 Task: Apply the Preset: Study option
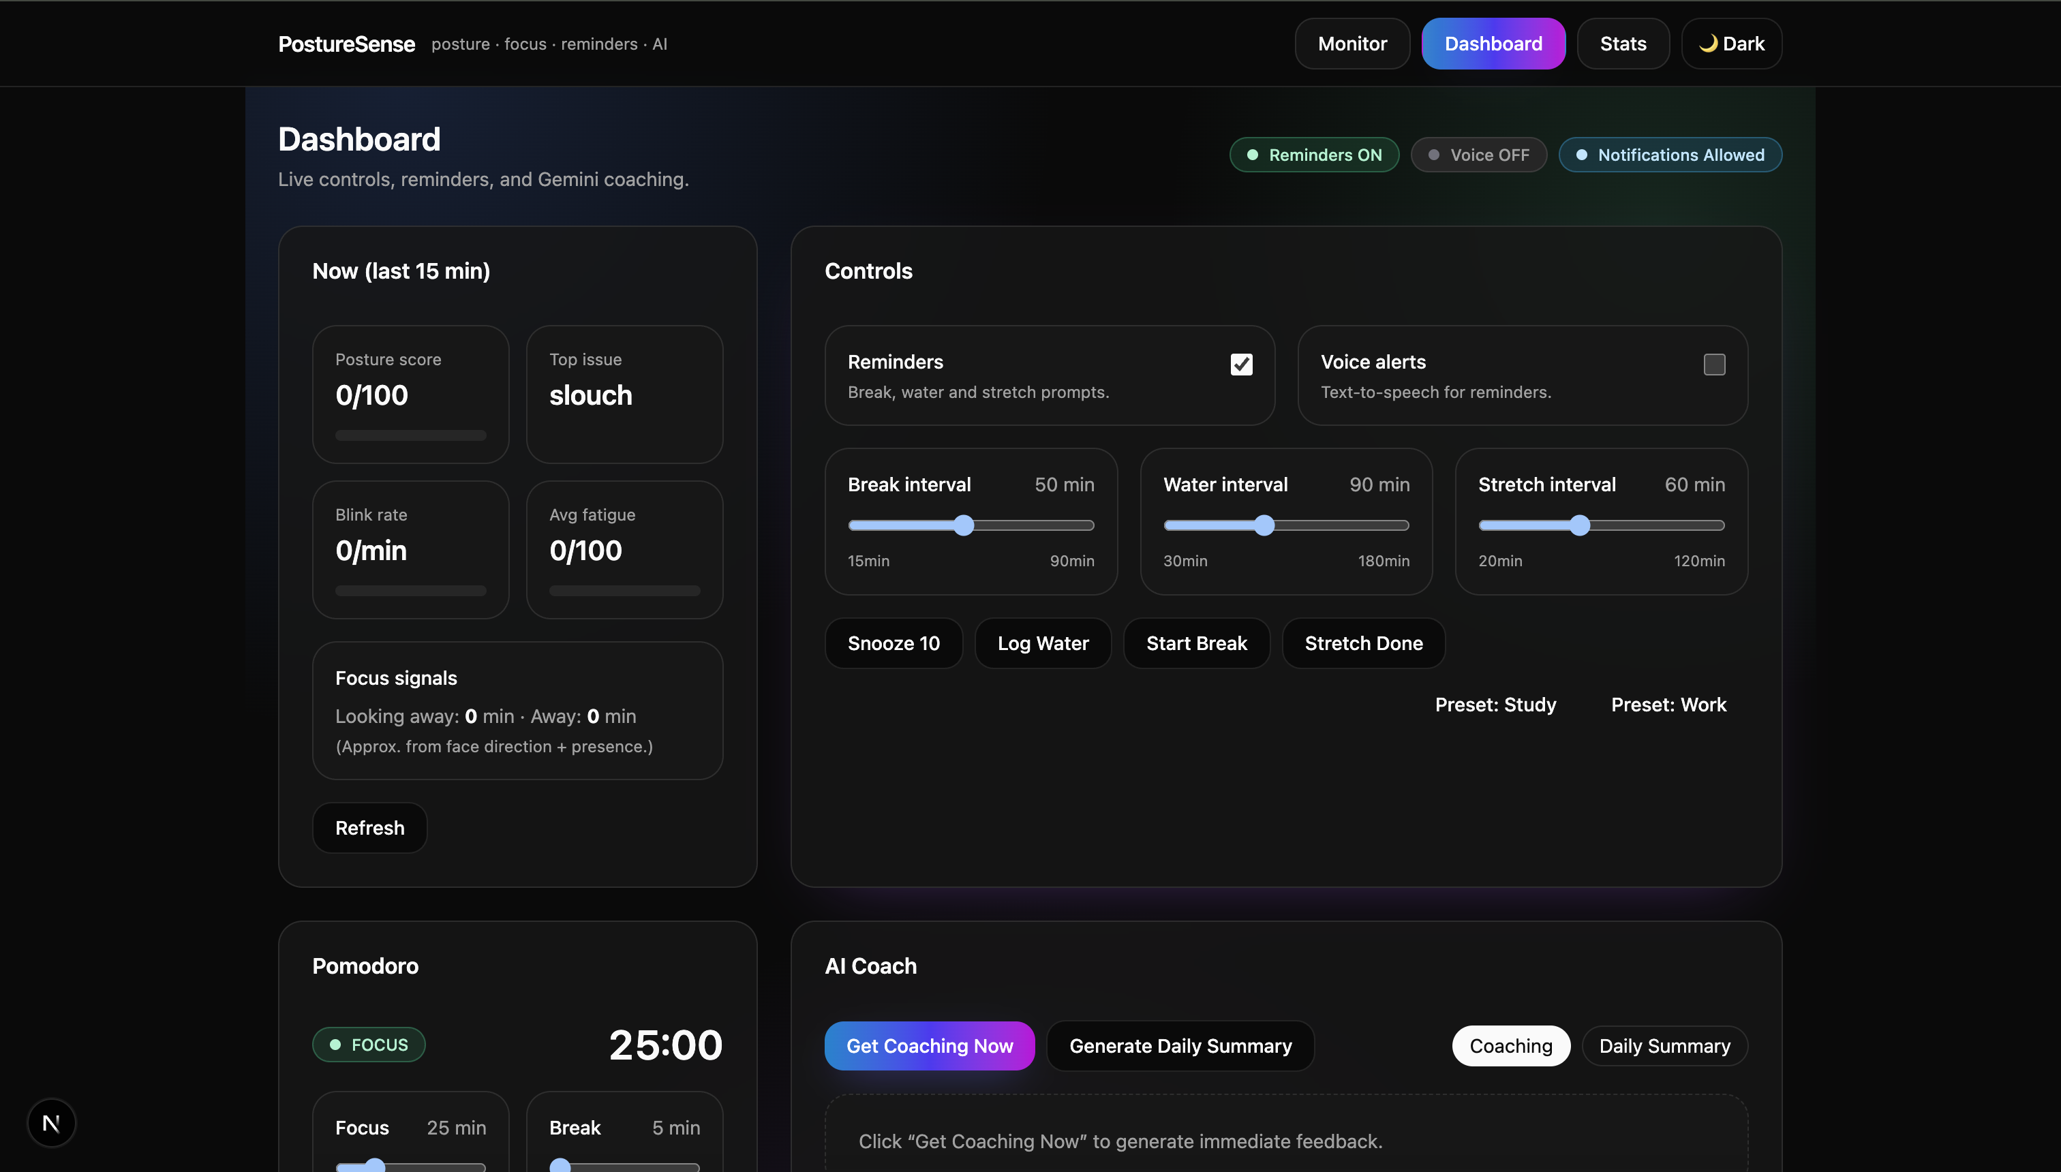click(1495, 705)
